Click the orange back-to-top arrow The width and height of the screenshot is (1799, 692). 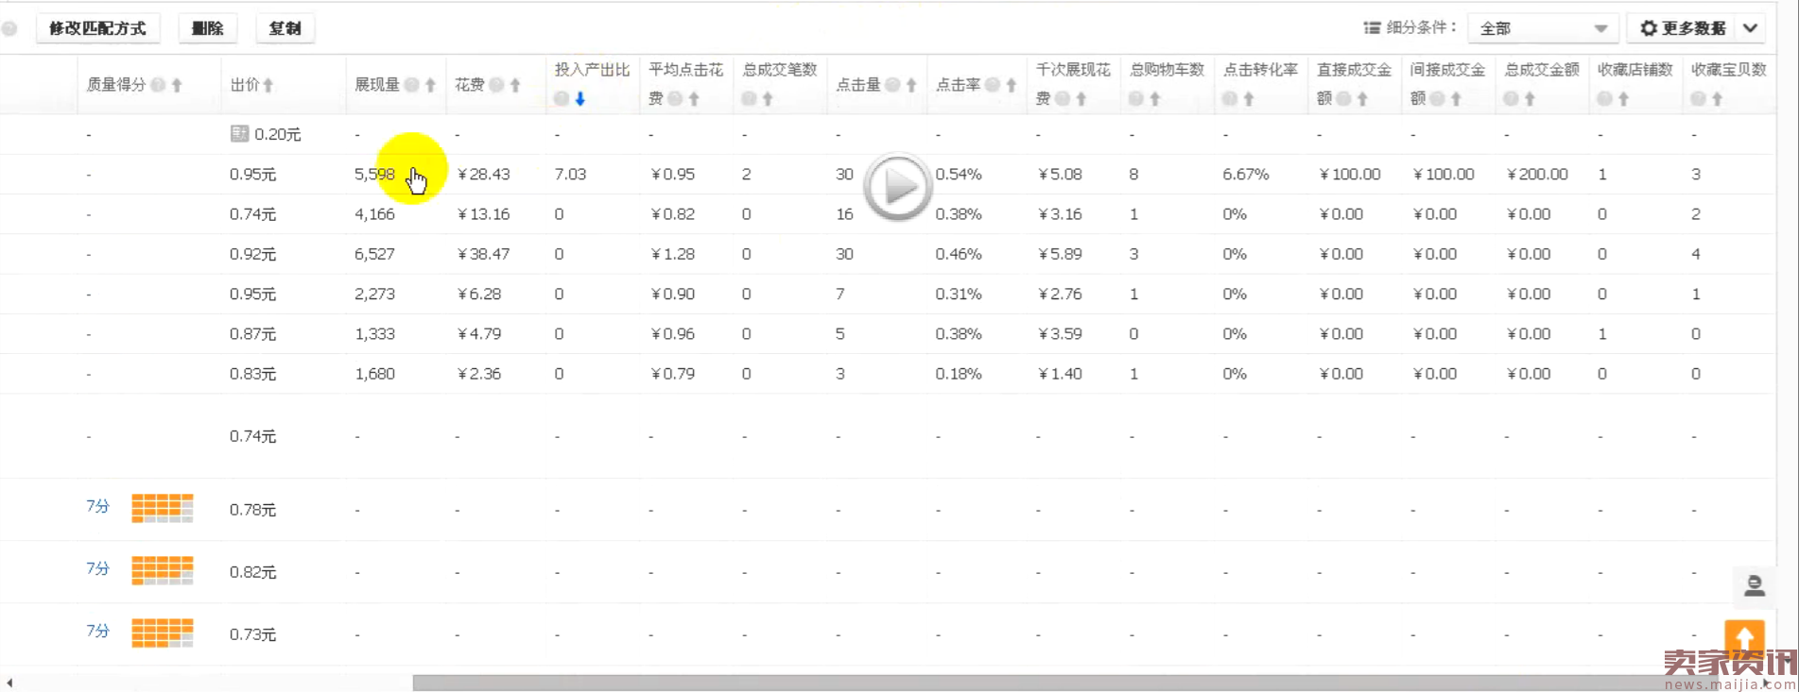point(1744,639)
